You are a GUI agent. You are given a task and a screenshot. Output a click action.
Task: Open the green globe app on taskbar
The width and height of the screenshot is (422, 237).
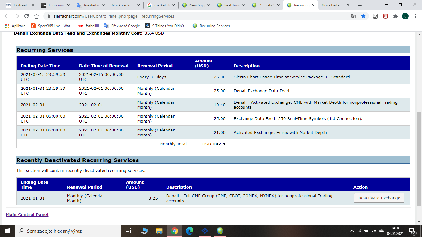[220, 231]
